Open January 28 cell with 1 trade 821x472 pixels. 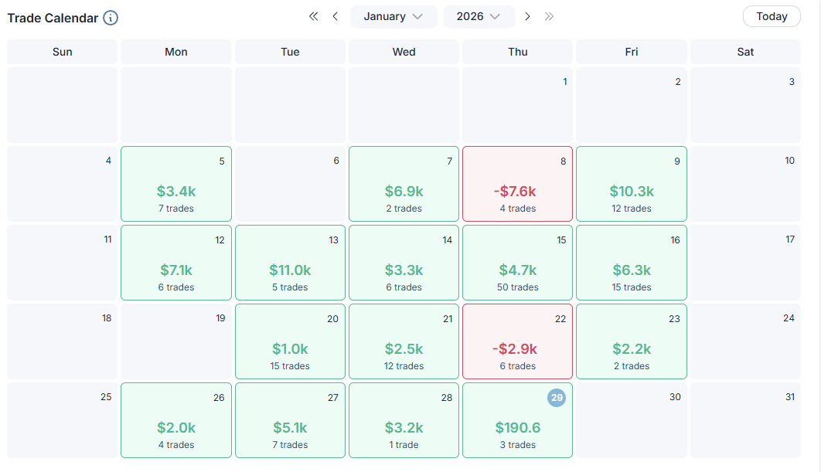(404, 420)
